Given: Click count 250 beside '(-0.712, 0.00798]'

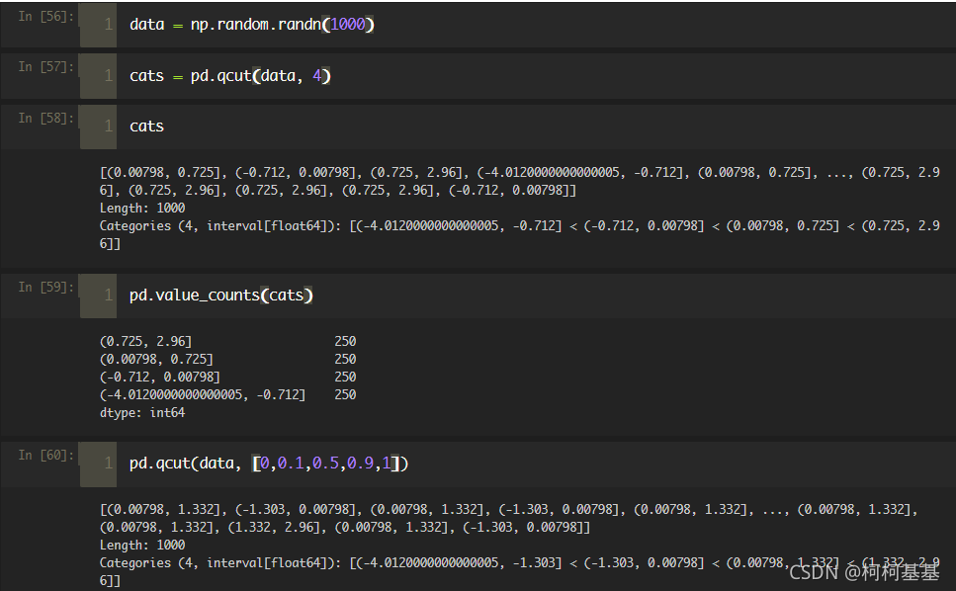Looking at the screenshot, I should tap(345, 378).
